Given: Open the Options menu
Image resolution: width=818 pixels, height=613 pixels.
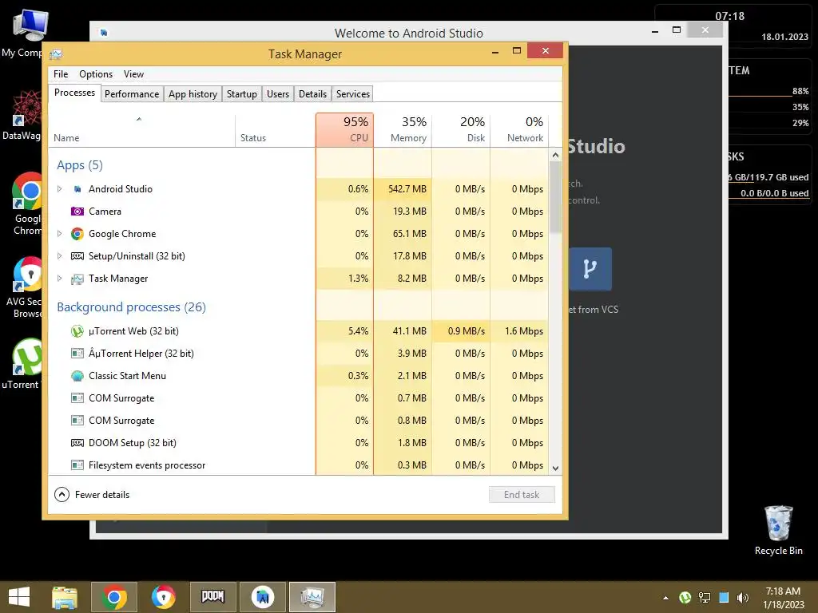Looking at the screenshot, I should point(96,74).
